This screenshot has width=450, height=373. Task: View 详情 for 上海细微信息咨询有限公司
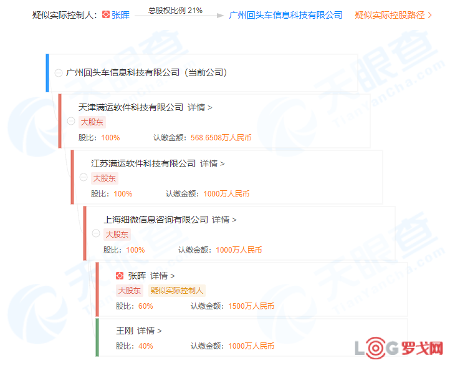point(224,220)
